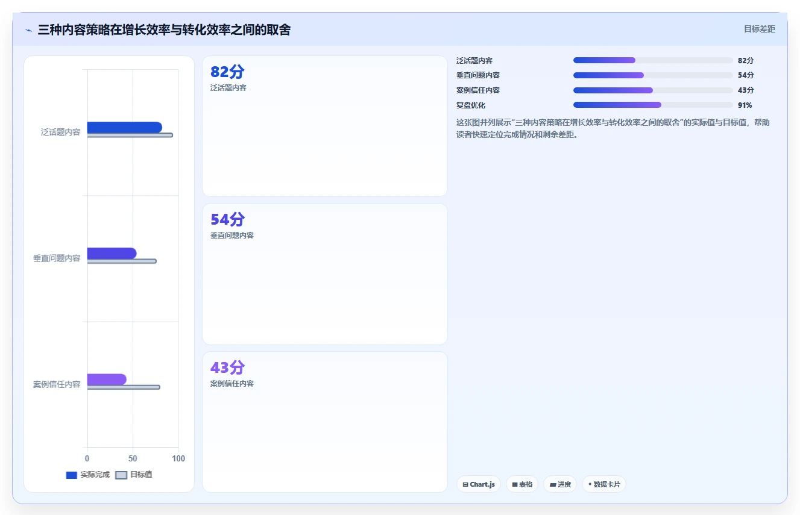Click the 泛话题内容 label in the progress list
The image size is (800, 515).
474,60
